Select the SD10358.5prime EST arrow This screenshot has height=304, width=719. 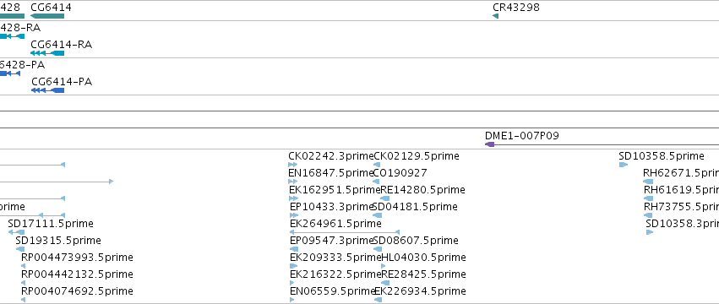click(624, 165)
